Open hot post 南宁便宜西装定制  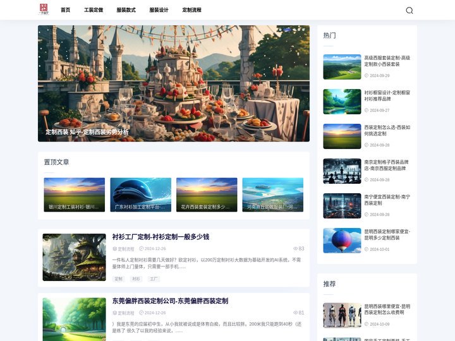click(x=387, y=200)
